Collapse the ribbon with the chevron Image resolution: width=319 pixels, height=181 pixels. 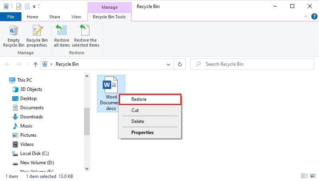coord(306,16)
